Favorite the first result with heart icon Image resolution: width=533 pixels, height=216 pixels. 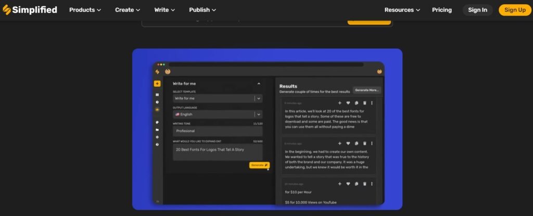[348, 103]
